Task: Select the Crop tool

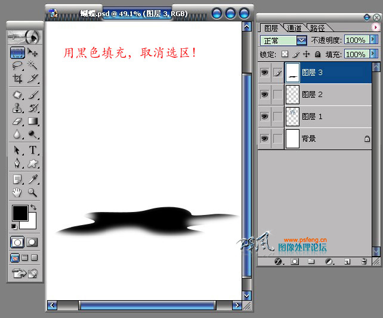Action: 17,79
